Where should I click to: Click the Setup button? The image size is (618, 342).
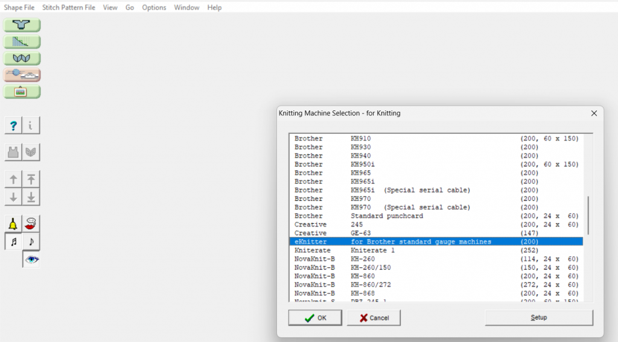[538, 318]
